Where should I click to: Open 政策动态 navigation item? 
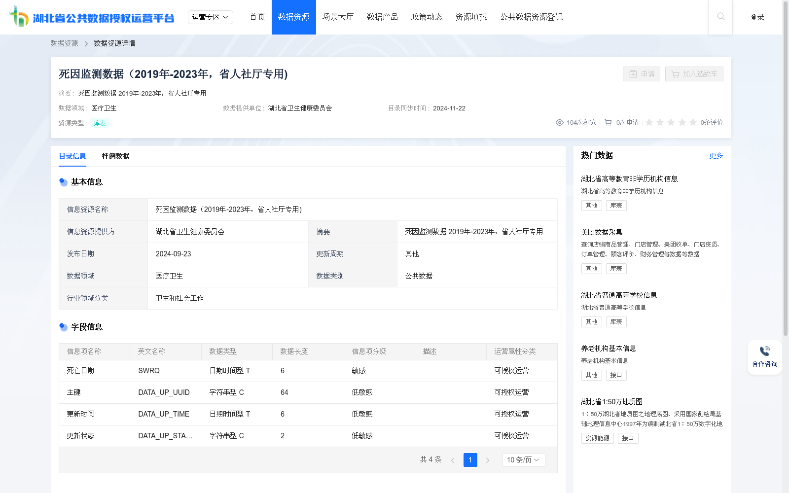(x=427, y=17)
